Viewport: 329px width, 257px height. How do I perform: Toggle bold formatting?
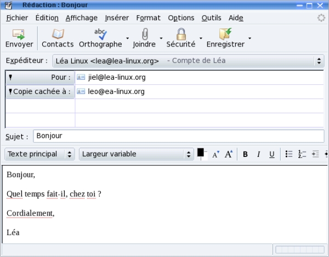point(245,154)
